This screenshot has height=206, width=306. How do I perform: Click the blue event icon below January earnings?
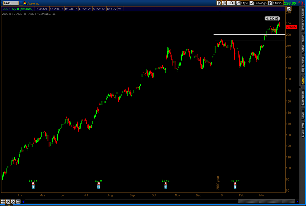pyautogui.click(x=235, y=187)
